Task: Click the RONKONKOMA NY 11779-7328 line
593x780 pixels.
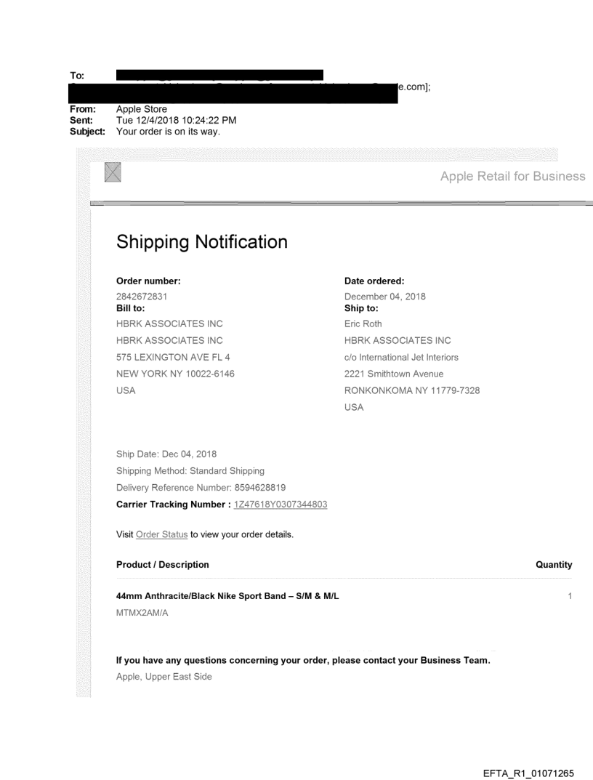Action: tap(412, 390)
